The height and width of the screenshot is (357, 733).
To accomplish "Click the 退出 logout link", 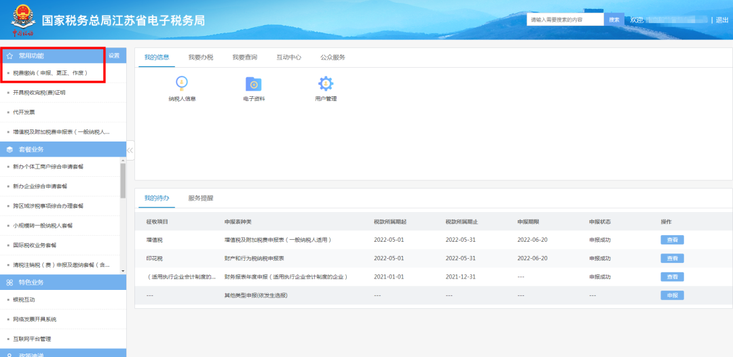I will [x=721, y=20].
